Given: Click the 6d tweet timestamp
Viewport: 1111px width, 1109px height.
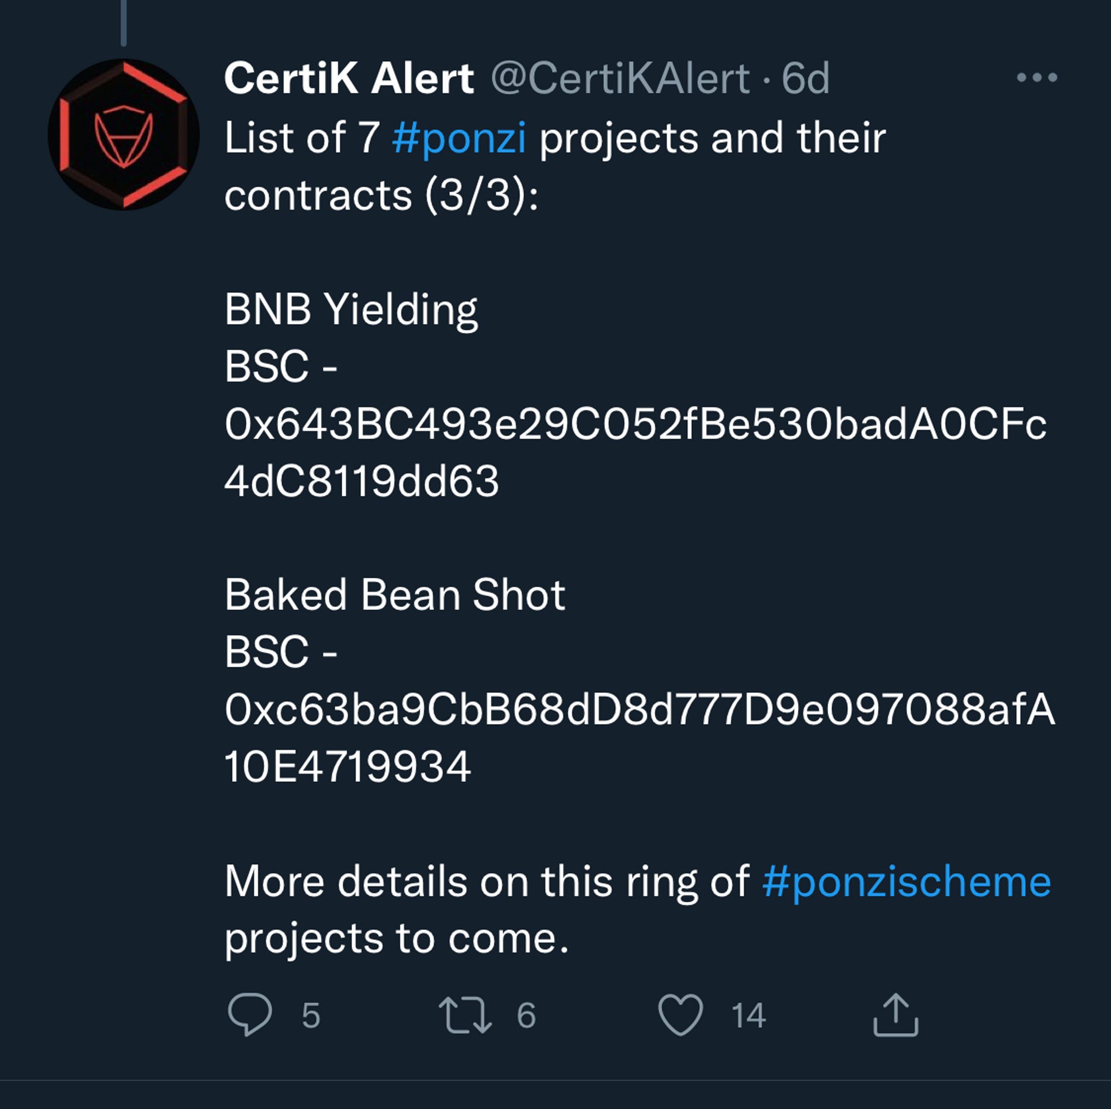Looking at the screenshot, I should pos(805,78).
